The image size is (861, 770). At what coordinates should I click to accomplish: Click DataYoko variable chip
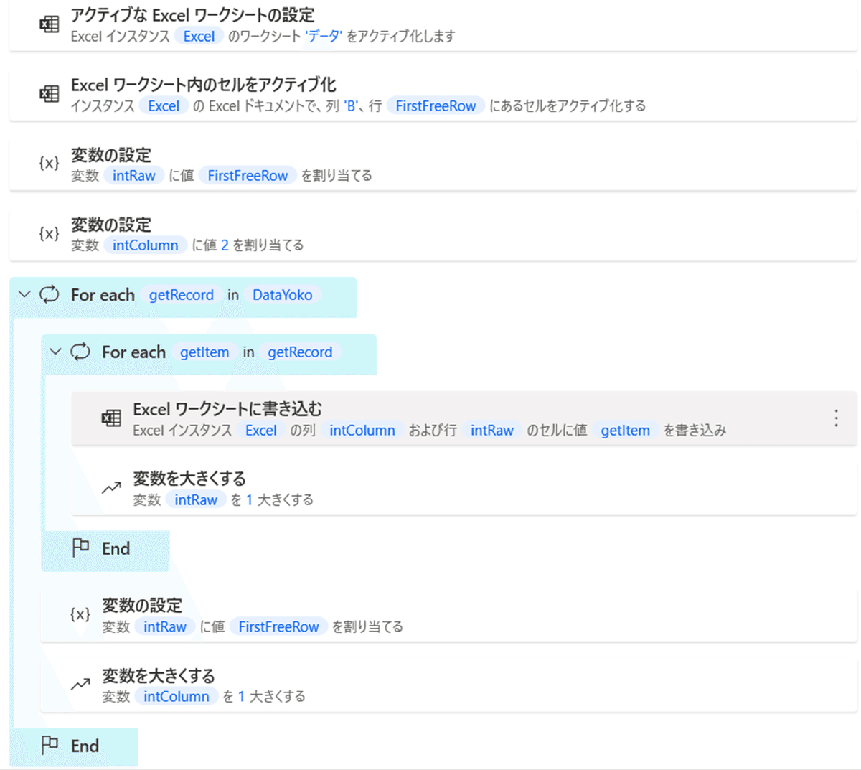point(283,295)
